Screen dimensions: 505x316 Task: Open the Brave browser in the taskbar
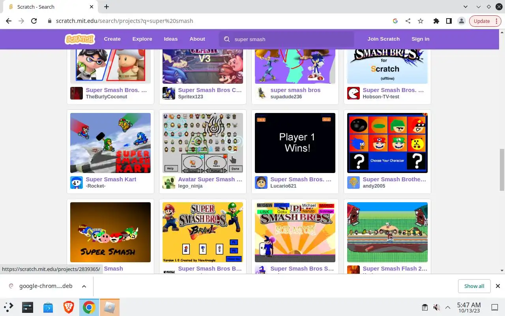click(69, 307)
